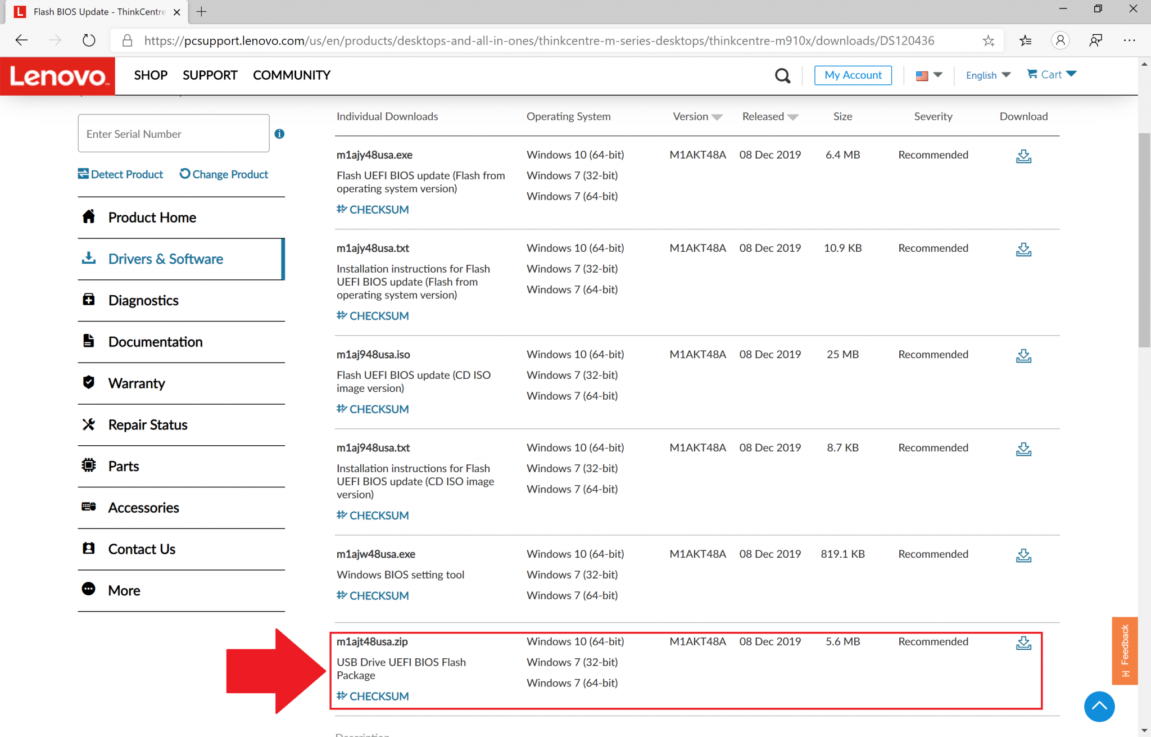1151x737 pixels.
Task: Download the m1aj948usa.iso image
Action: (x=1023, y=355)
